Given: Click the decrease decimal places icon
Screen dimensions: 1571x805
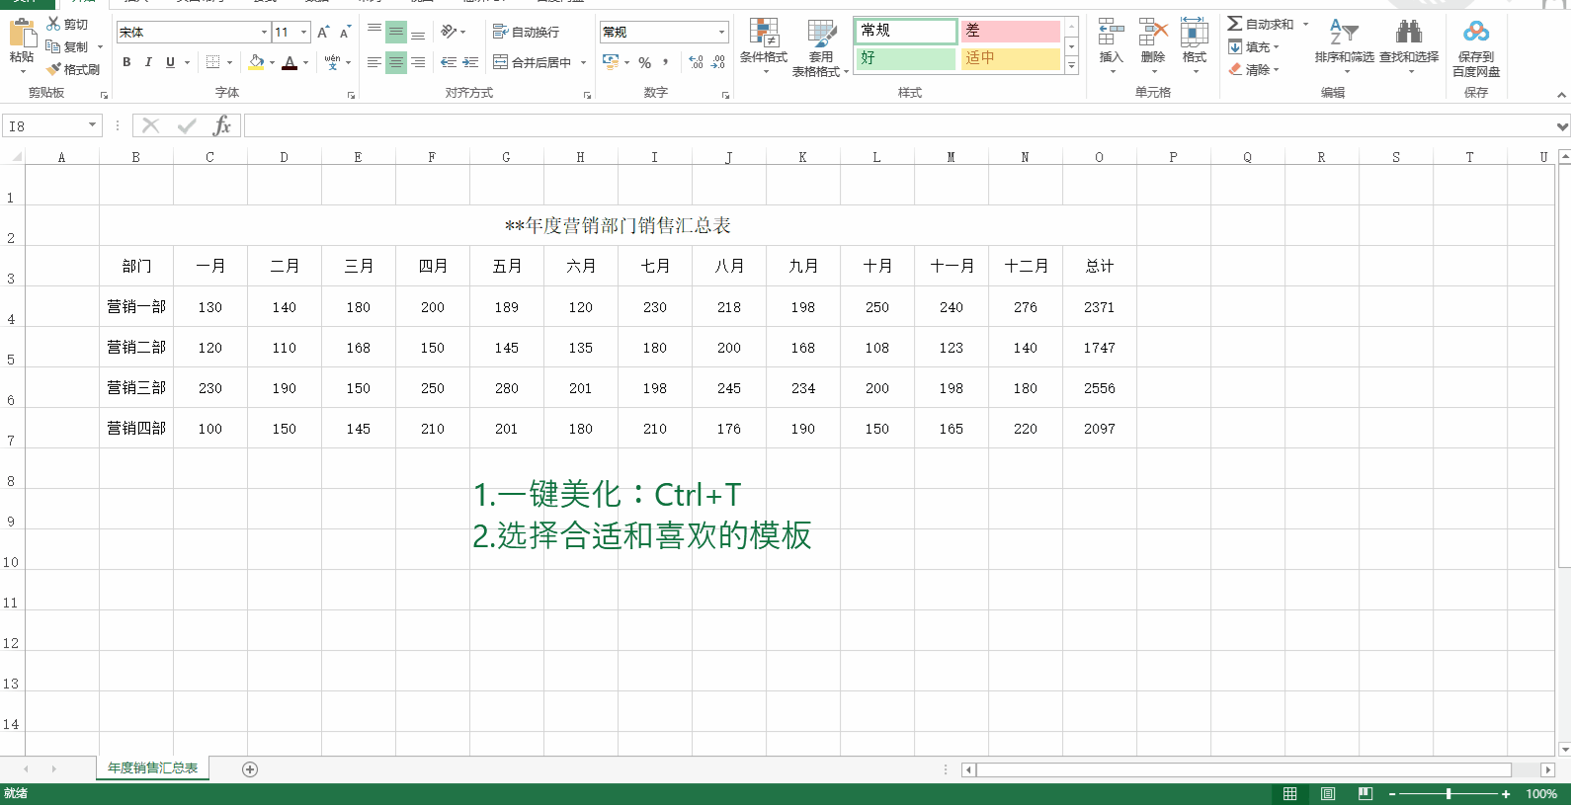Looking at the screenshot, I should (x=718, y=62).
